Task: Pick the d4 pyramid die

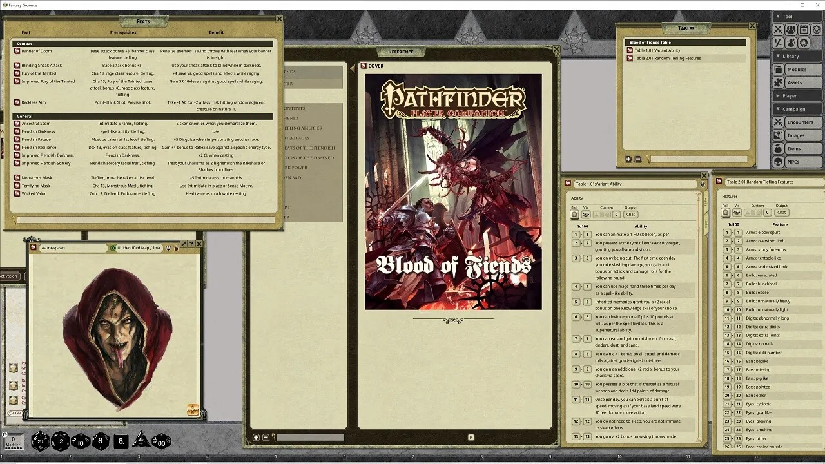Action: click(x=141, y=441)
